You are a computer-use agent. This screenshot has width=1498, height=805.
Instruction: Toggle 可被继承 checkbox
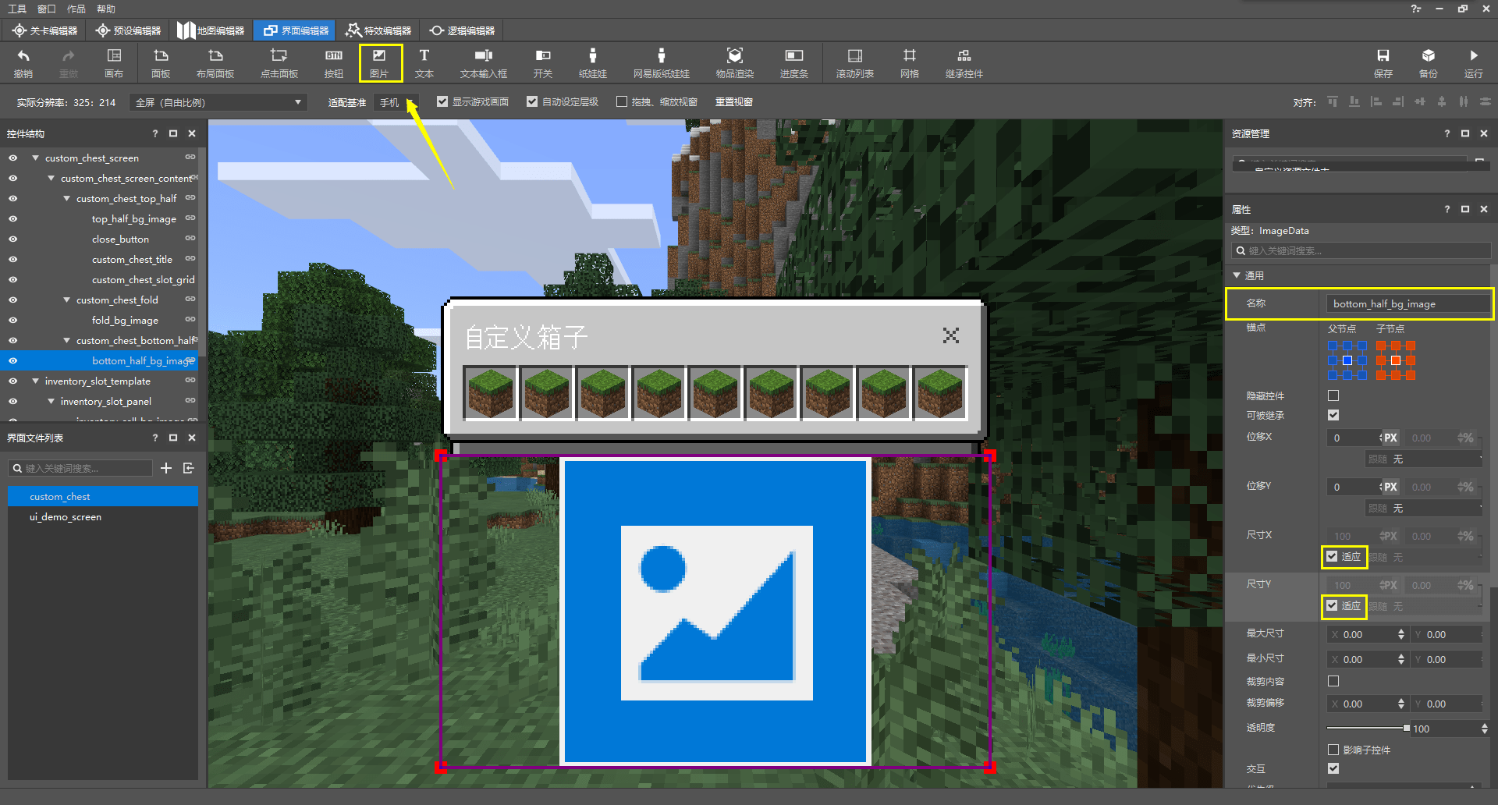tap(1333, 415)
